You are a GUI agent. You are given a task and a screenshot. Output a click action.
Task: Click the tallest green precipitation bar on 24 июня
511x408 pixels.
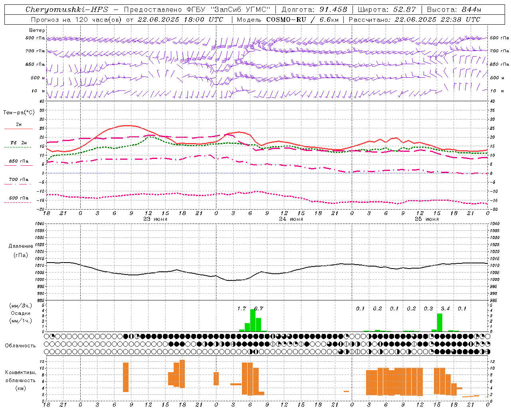(x=253, y=320)
